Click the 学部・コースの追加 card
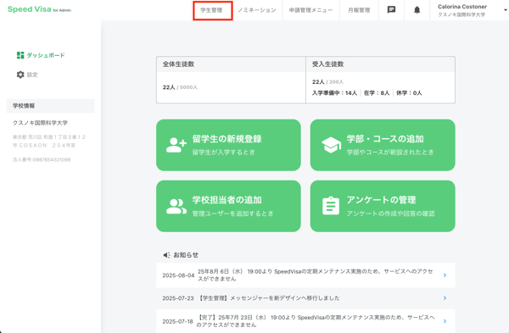The image size is (509, 333). coord(383,145)
